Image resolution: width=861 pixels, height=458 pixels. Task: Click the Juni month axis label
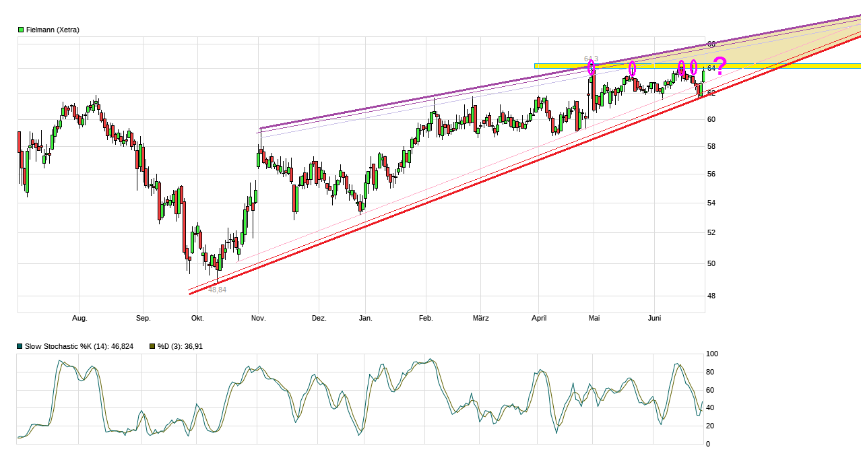(655, 318)
